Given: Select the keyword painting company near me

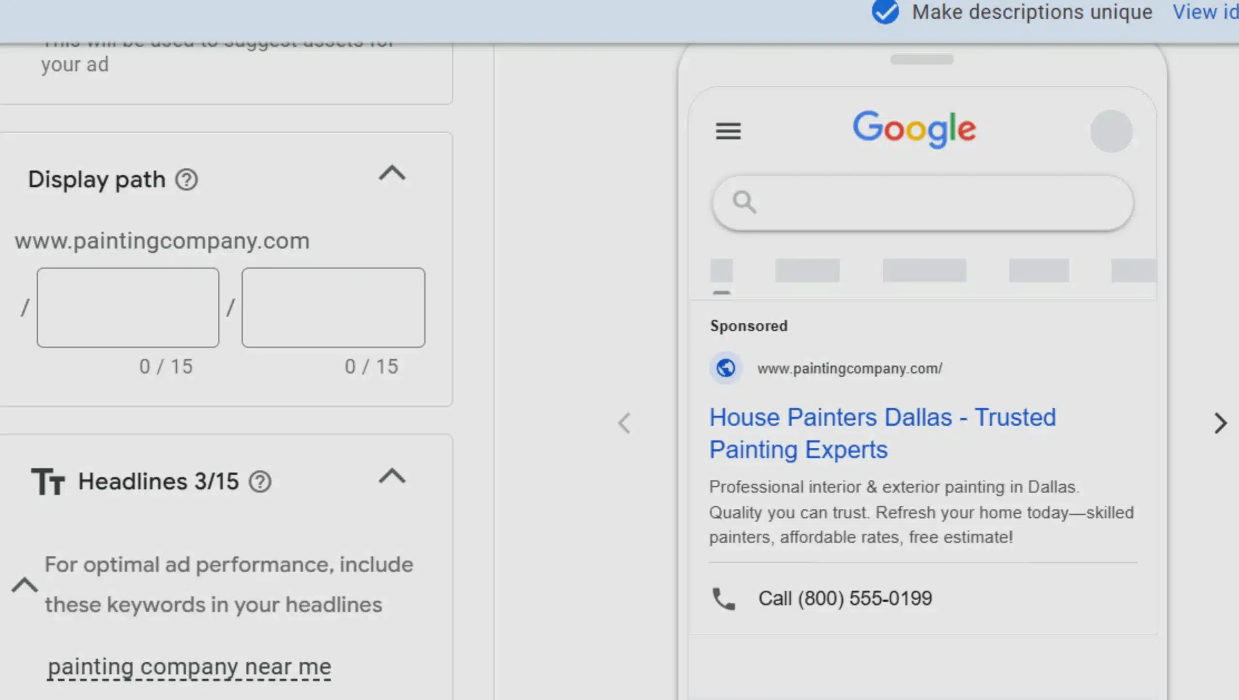Looking at the screenshot, I should coord(190,666).
